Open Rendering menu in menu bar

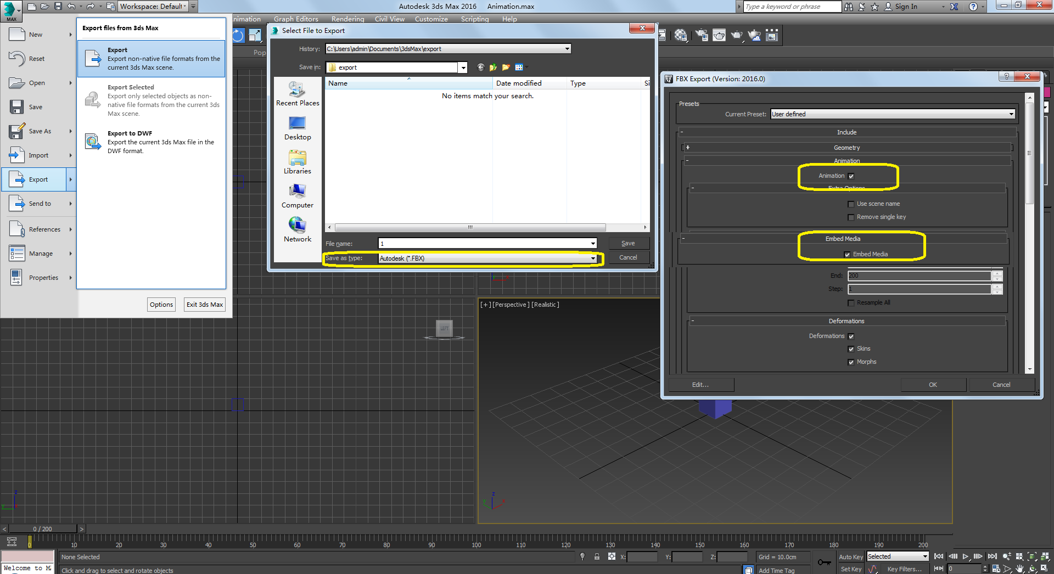(347, 19)
